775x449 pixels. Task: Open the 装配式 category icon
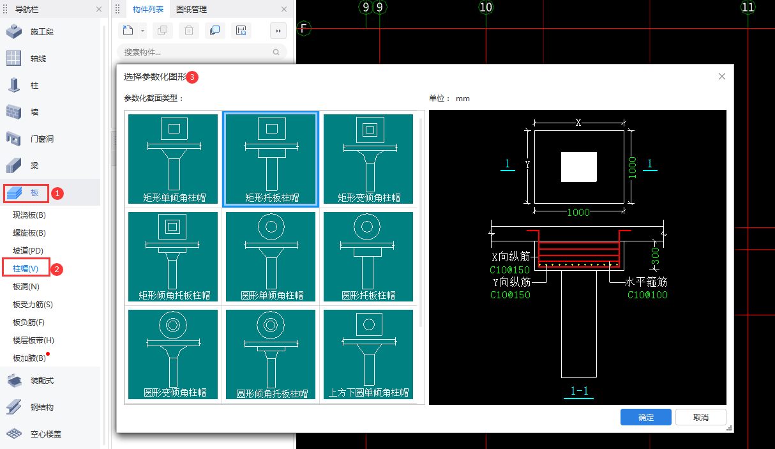[x=14, y=380]
